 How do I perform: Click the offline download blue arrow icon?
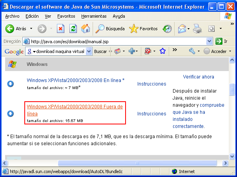[x=11, y=114]
